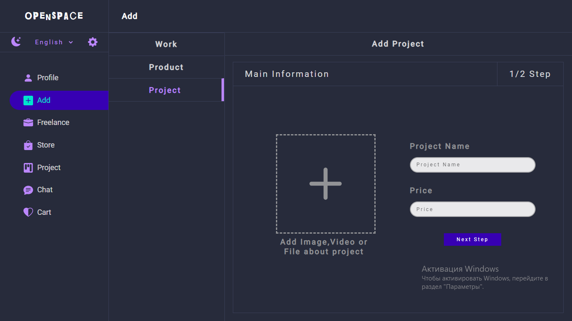The height and width of the screenshot is (321, 572).
Task: Click the OPENSPACE logo
Action: pos(54,16)
